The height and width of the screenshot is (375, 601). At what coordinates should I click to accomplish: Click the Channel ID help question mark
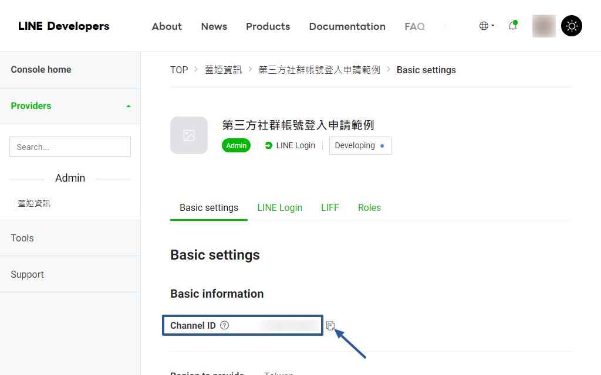[x=225, y=325]
